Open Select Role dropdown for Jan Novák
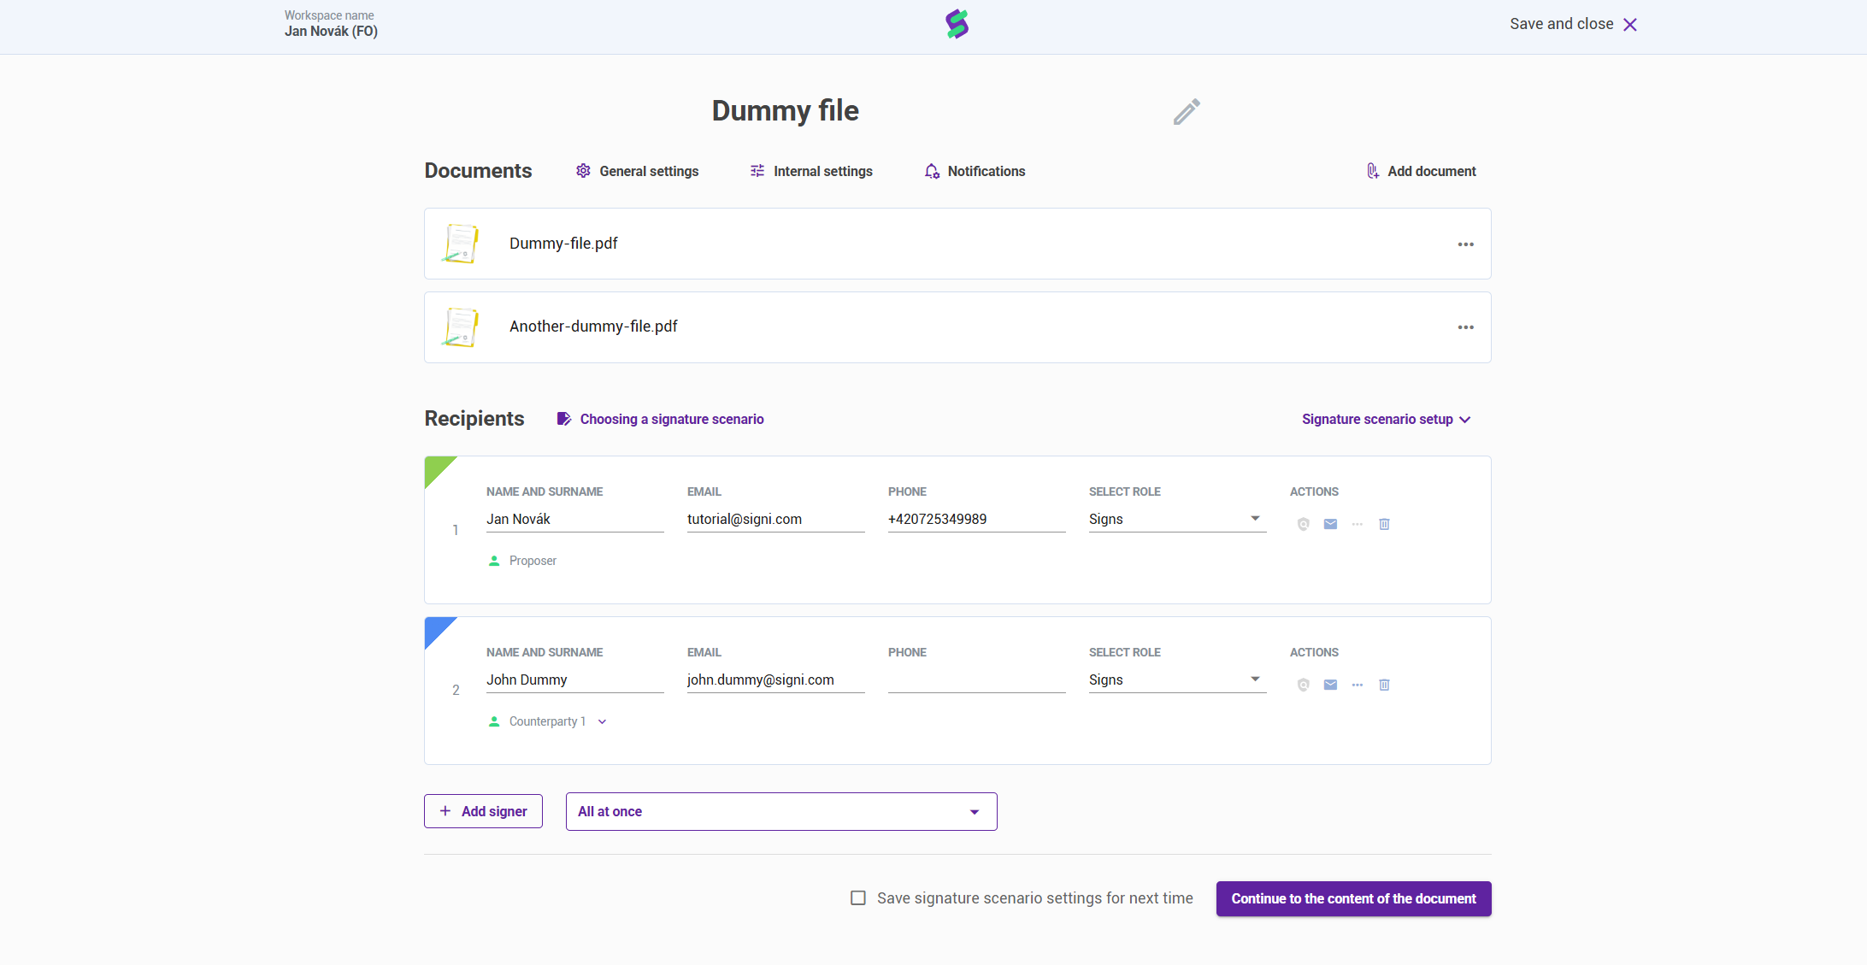 coord(1176,519)
